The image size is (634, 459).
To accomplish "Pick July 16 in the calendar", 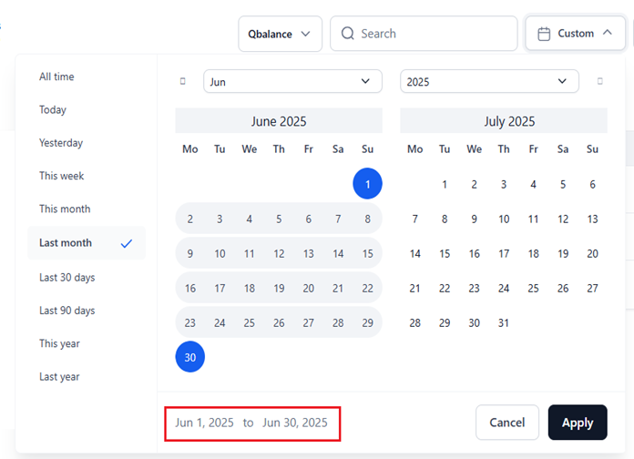I will tap(474, 253).
